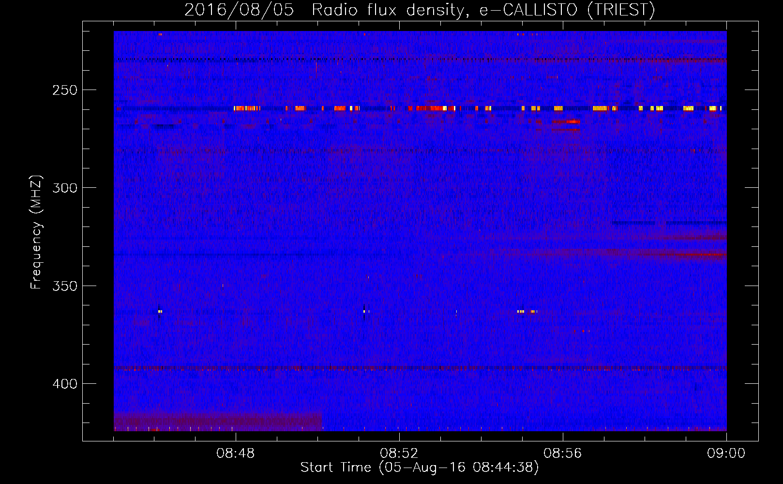783x484 pixels.
Task: Click the "Start Time (05-Aug-16 08:44:38)" label
Action: click(420, 468)
